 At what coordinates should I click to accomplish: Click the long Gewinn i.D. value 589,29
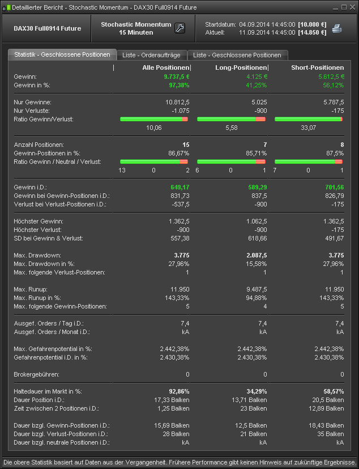click(258, 187)
